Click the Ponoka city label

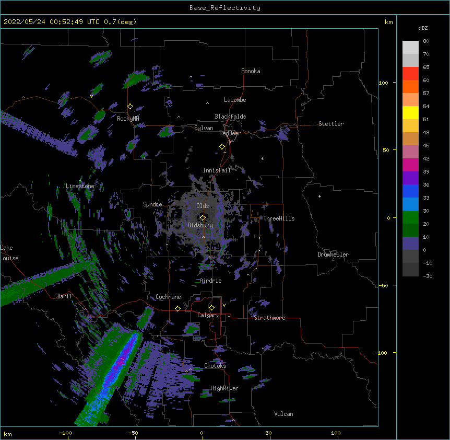click(251, 71)
